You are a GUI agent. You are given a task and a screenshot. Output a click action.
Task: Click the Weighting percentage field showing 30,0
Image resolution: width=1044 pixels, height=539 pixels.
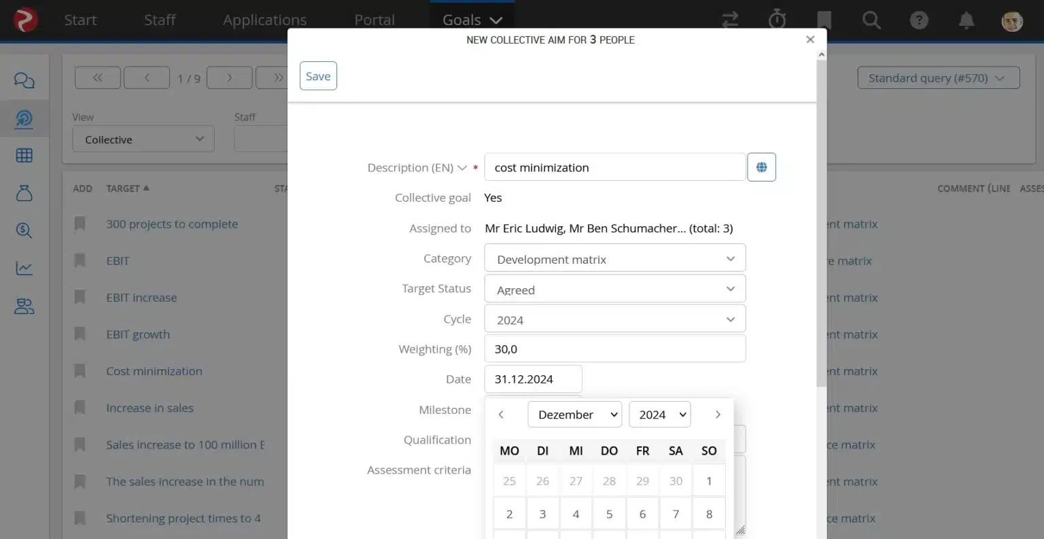[x=614, y=348]
